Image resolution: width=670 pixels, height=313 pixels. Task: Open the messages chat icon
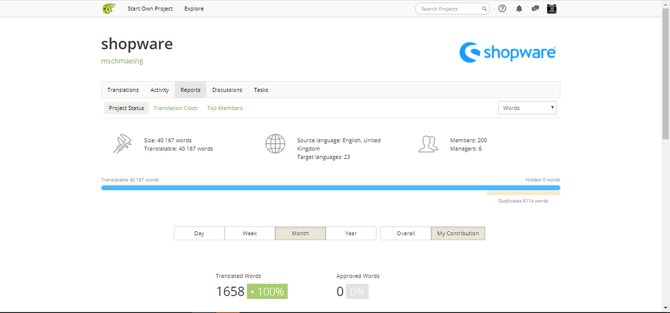[535, 8]
